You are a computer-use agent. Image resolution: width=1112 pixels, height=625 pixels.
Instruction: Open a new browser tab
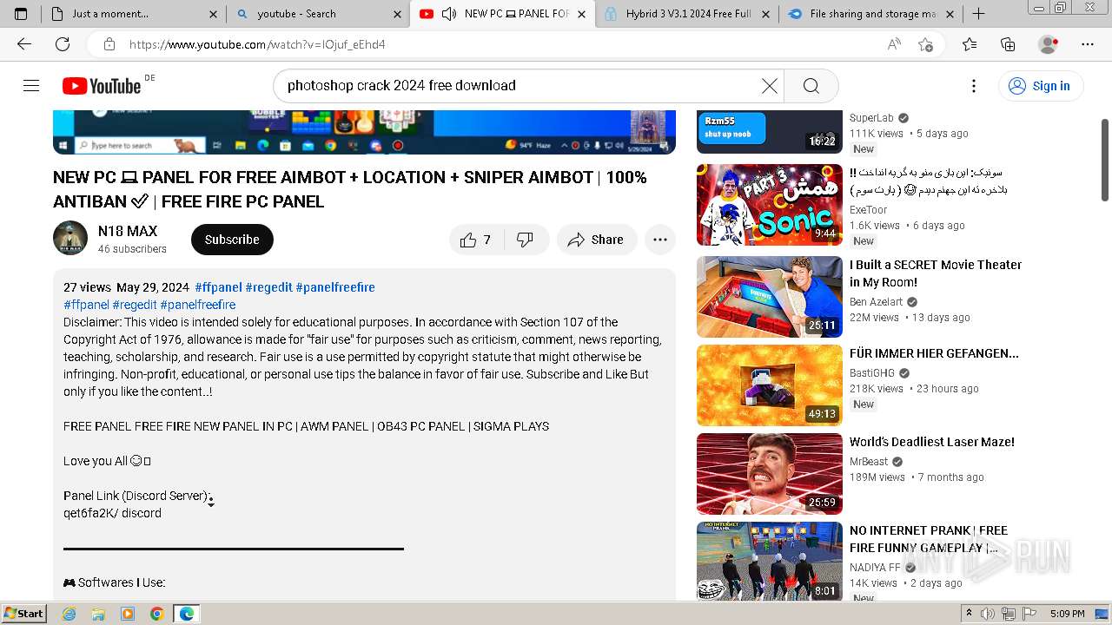click(978, 14)
